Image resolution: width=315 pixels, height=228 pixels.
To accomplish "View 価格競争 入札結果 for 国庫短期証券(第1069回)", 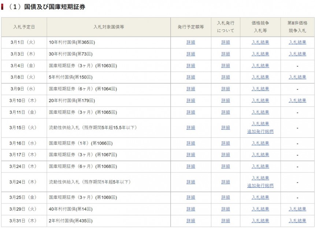I will click(x=260, y=197).
